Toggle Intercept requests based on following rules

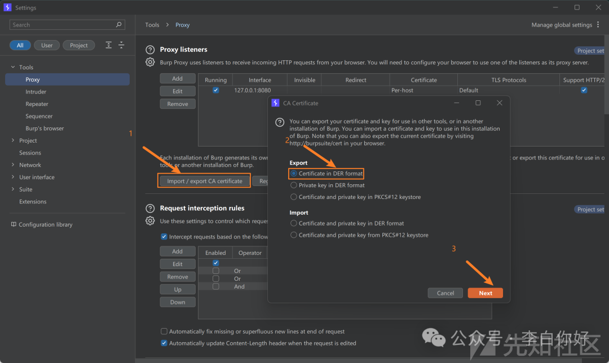tap(164, 236)
